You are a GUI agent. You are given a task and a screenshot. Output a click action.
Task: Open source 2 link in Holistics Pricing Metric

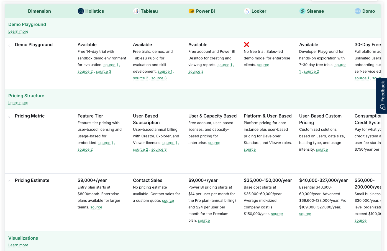pos(85,150)
